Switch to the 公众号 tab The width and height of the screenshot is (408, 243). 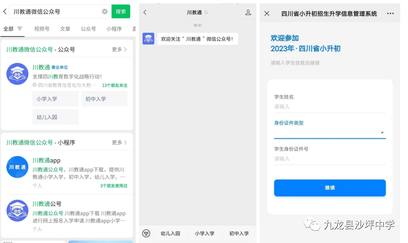coord(88,29)
